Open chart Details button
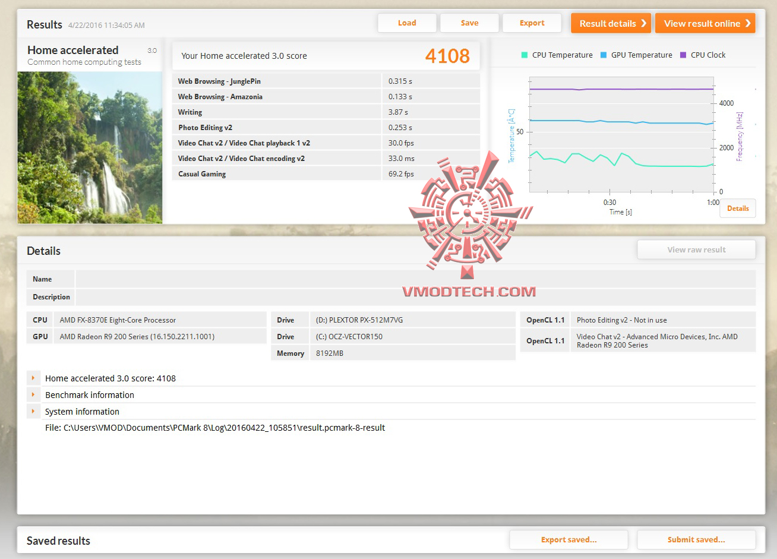Viewport: 777px width, 559px height. pyautogui.click(x=738, y=209)
